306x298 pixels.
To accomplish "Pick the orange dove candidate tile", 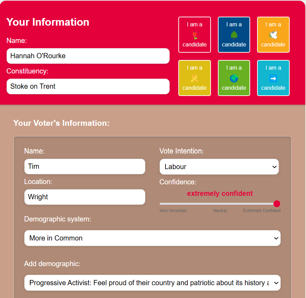I will [273, 35].
